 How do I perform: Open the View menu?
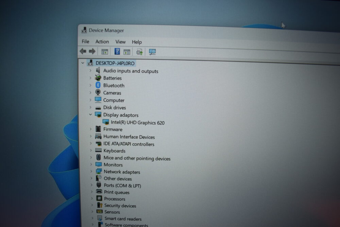point(120,42)
